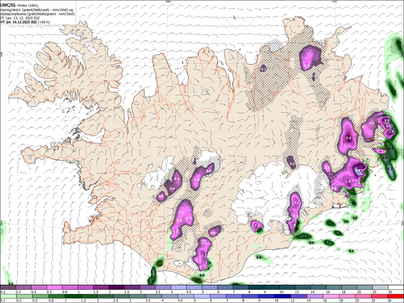This screenshot has width=404, height=303.
Task: Click the '1.9' snowfall value on the map
Action: pos(176,232)
